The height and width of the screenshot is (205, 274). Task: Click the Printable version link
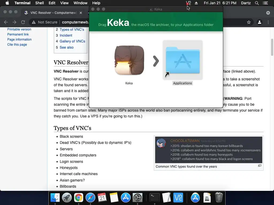click(19, 29)
